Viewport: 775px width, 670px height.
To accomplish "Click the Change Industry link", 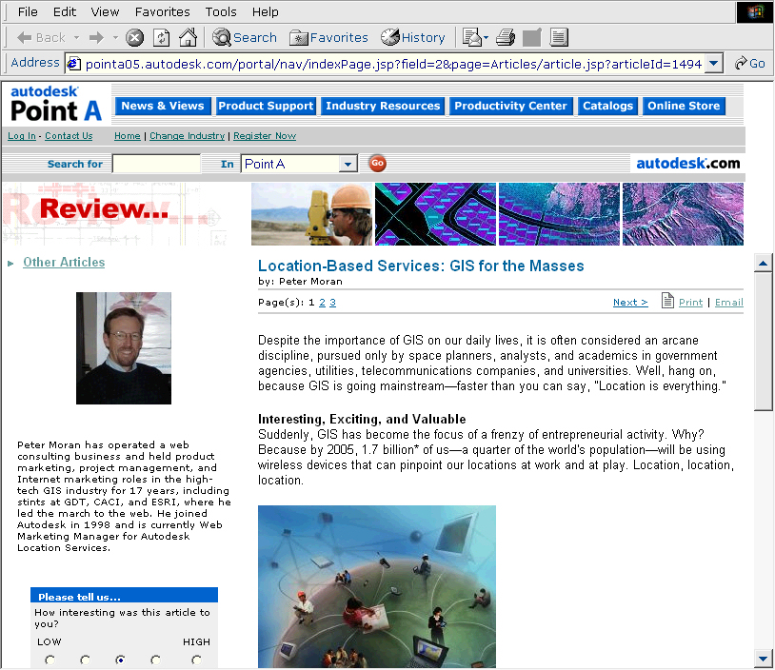I will click(x=187, y=136).
